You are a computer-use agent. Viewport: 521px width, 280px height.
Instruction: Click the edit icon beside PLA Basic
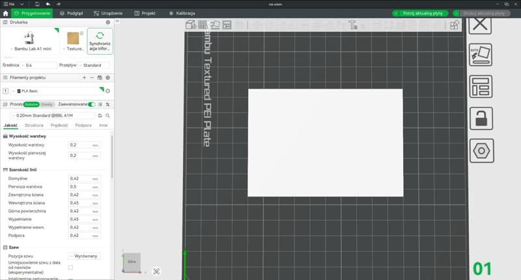pos(107,91)
